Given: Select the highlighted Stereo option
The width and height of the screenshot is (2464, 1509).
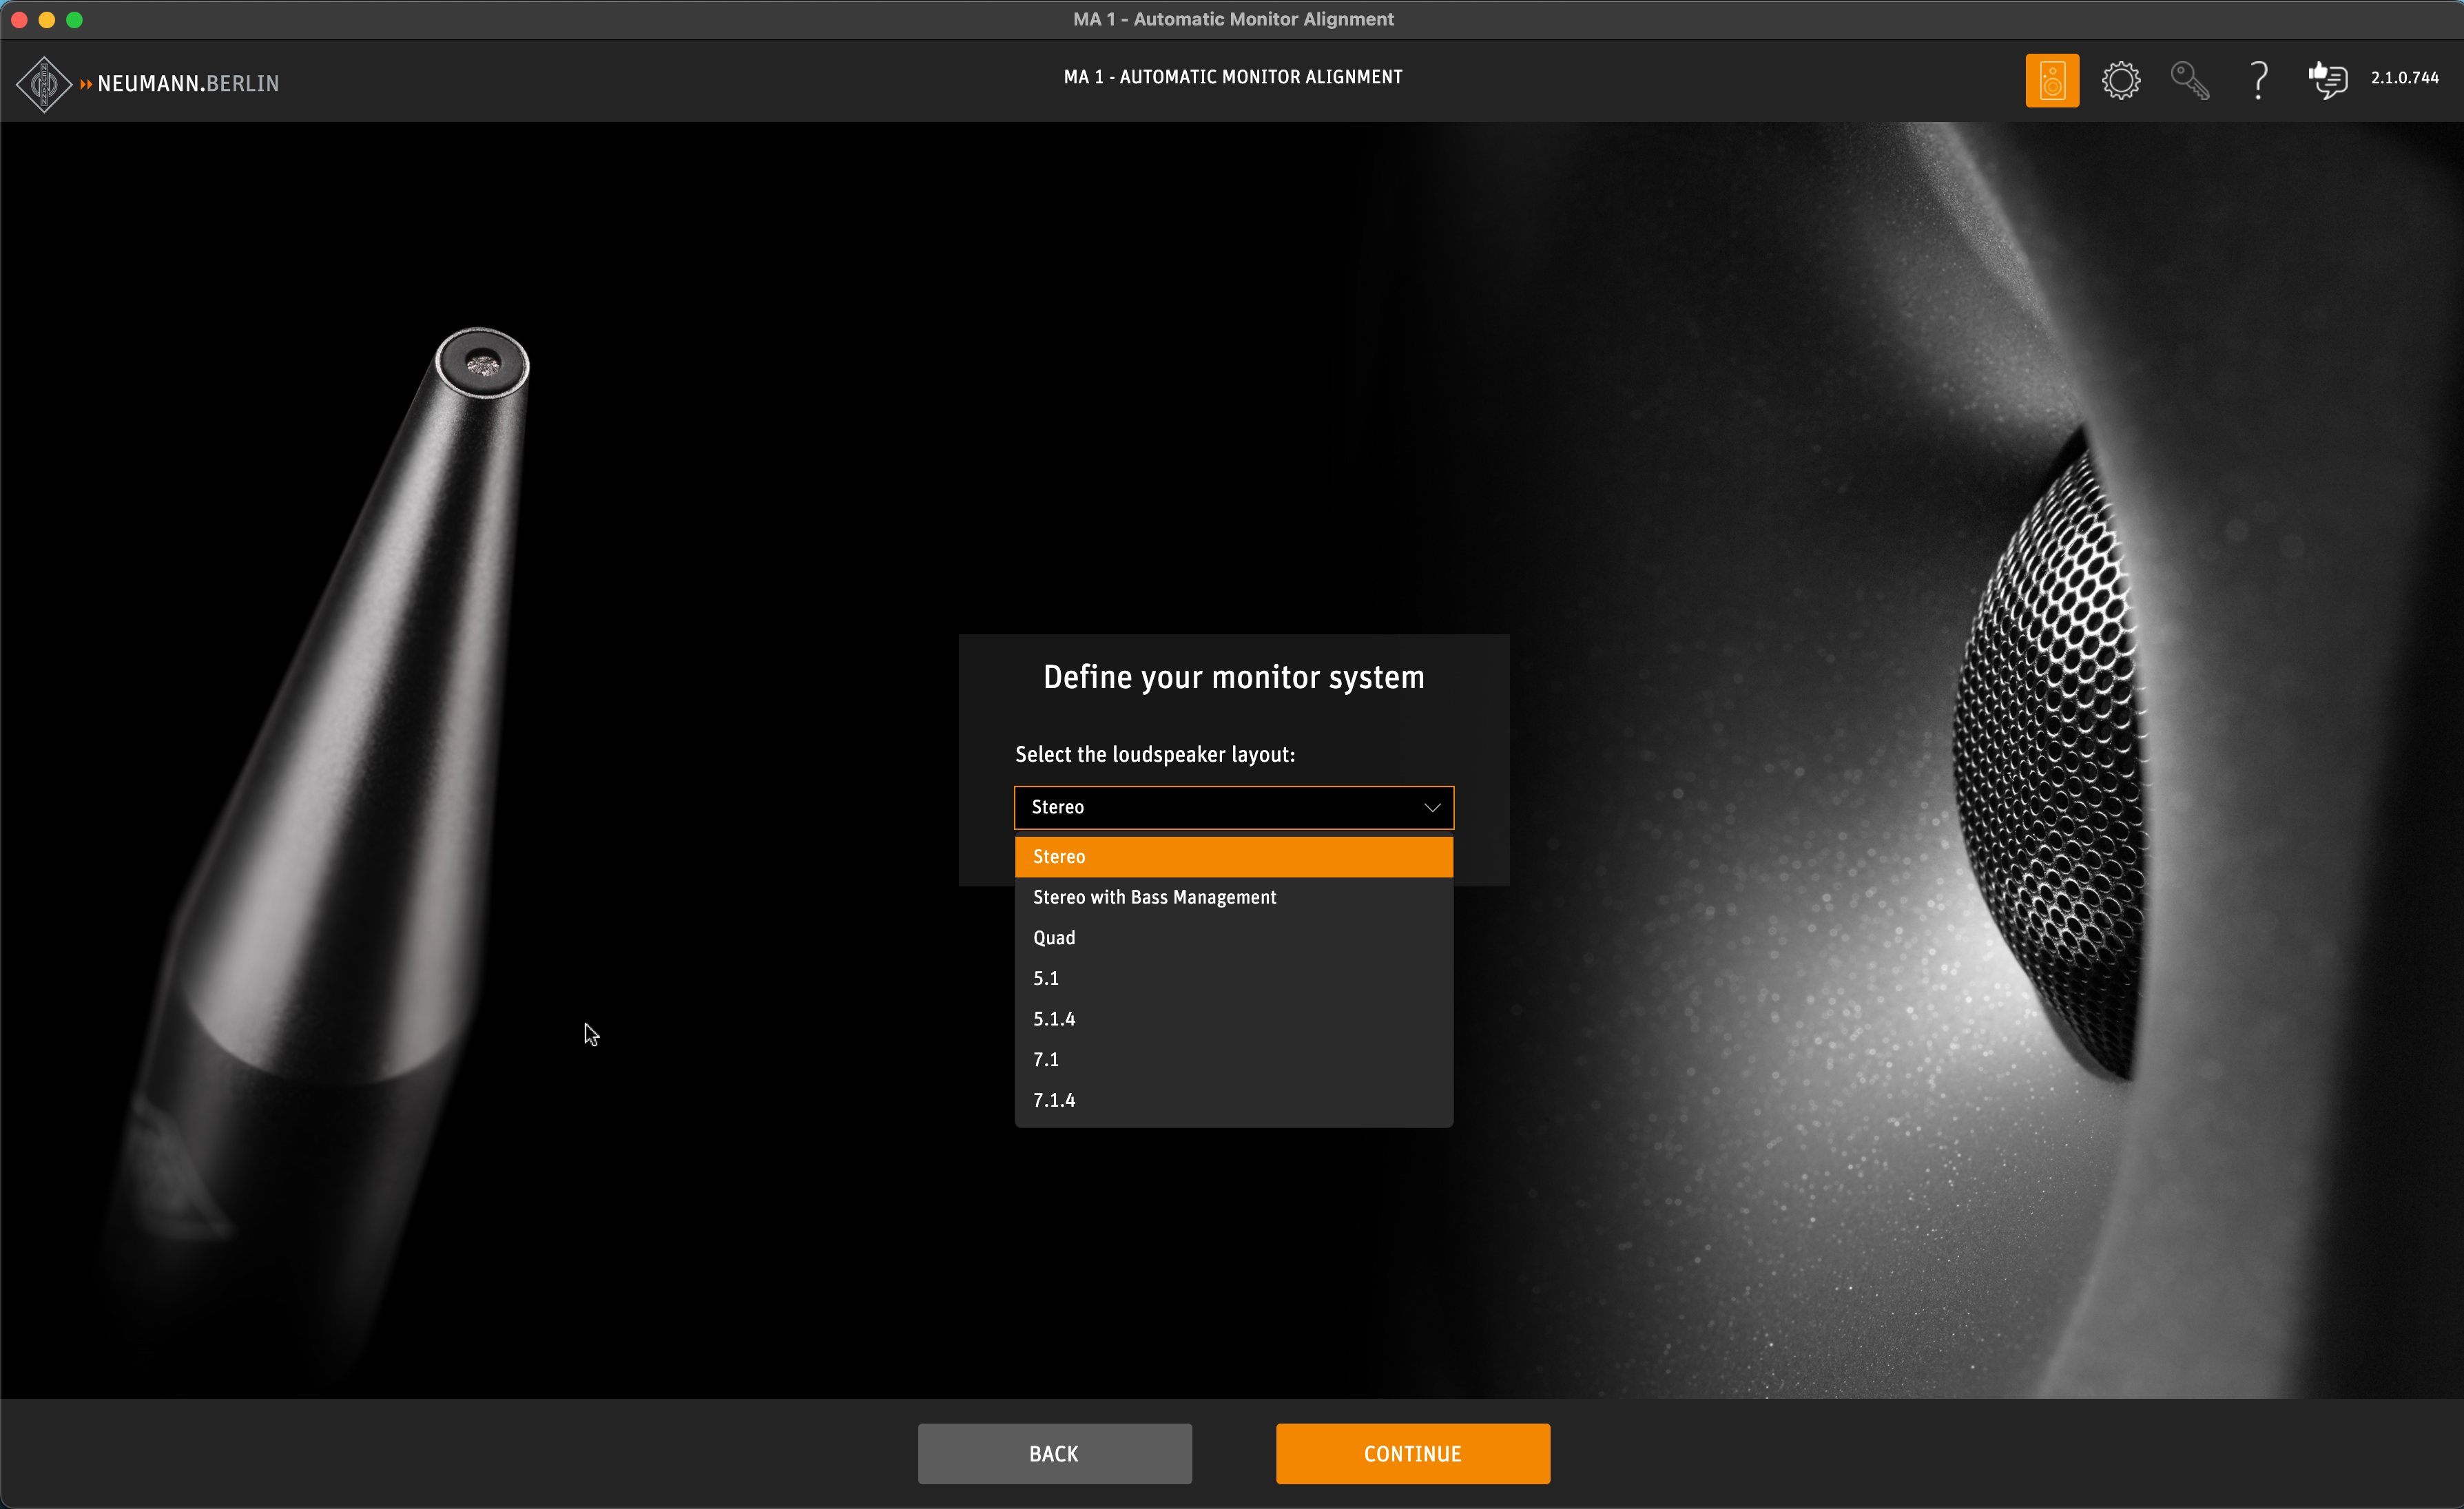Looking at the screenshot, I should click(1233, 857).
